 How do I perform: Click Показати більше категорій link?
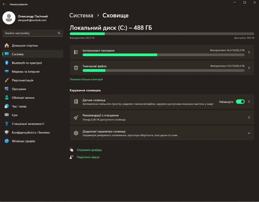[86, 79]
